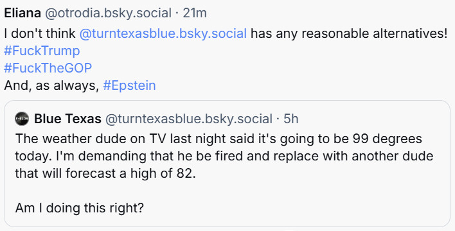Open the gray @turntexasblue.bsky.social handle in the quoted post
This screenshot has width=455, height=231.
point(189,119)
